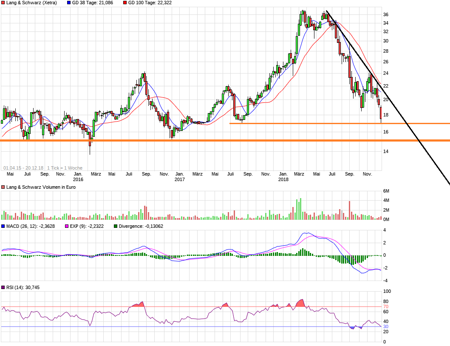Click the 2016 year label on time axis
The width and height of the screenshot is (450, 346).
[x=78, y=179]
